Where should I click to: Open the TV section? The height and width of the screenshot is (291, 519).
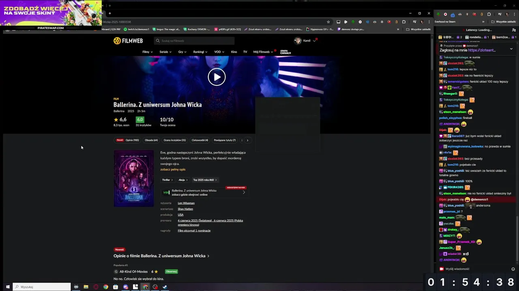coord(245,52)
